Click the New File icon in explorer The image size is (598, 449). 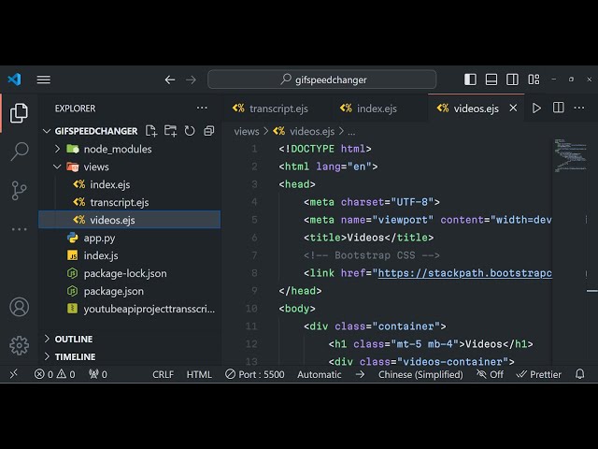tap(151, 131)
